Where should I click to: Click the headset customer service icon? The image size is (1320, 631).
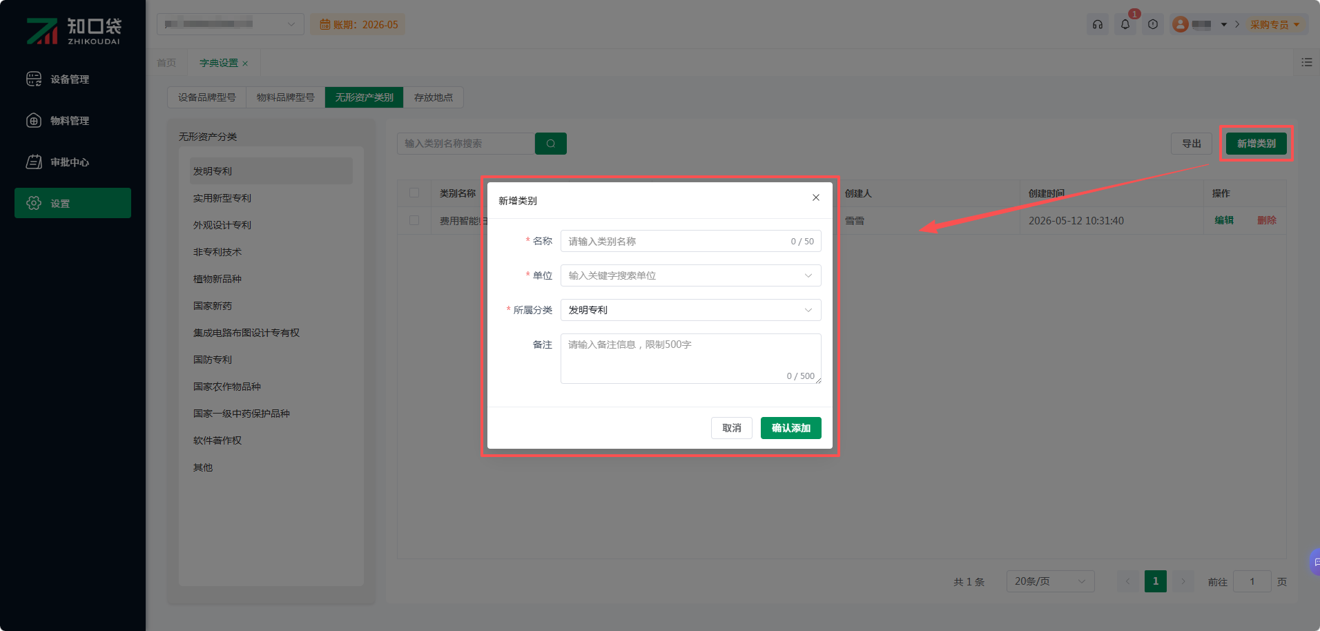pyautogui.click(x=1097, y=24)
